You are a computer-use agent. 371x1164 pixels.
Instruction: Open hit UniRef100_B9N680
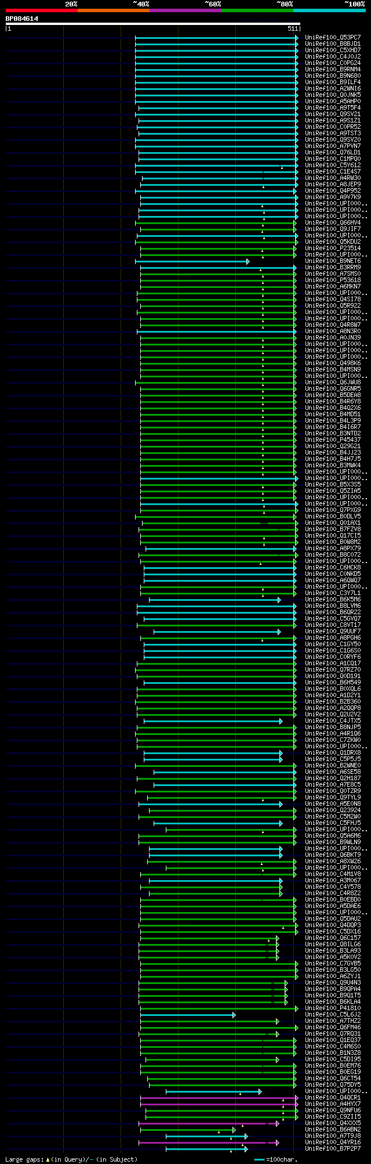333,76
